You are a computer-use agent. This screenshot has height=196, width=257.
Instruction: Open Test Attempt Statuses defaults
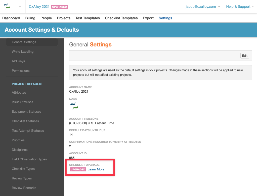coord(28,130)
